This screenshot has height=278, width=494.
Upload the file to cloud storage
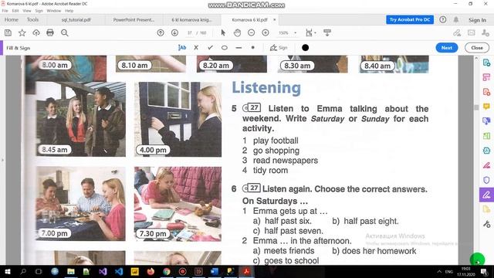pos(36,32)
